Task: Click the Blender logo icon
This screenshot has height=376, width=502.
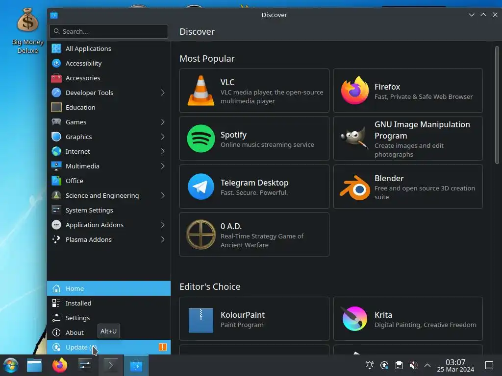Action: [x=354, y=188]
